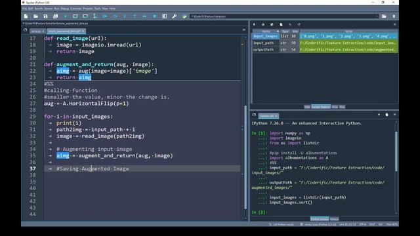The height and width of the screenshot is (236, 420).
Task: Switch to the History tab below console
Action: pyautogui.click(x=334, y=219)
